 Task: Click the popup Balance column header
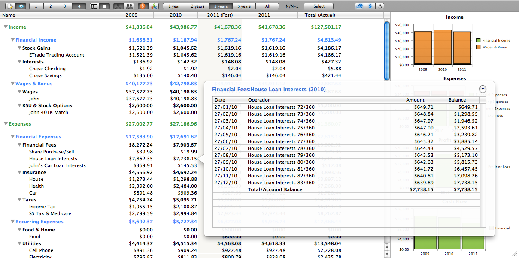458,100
